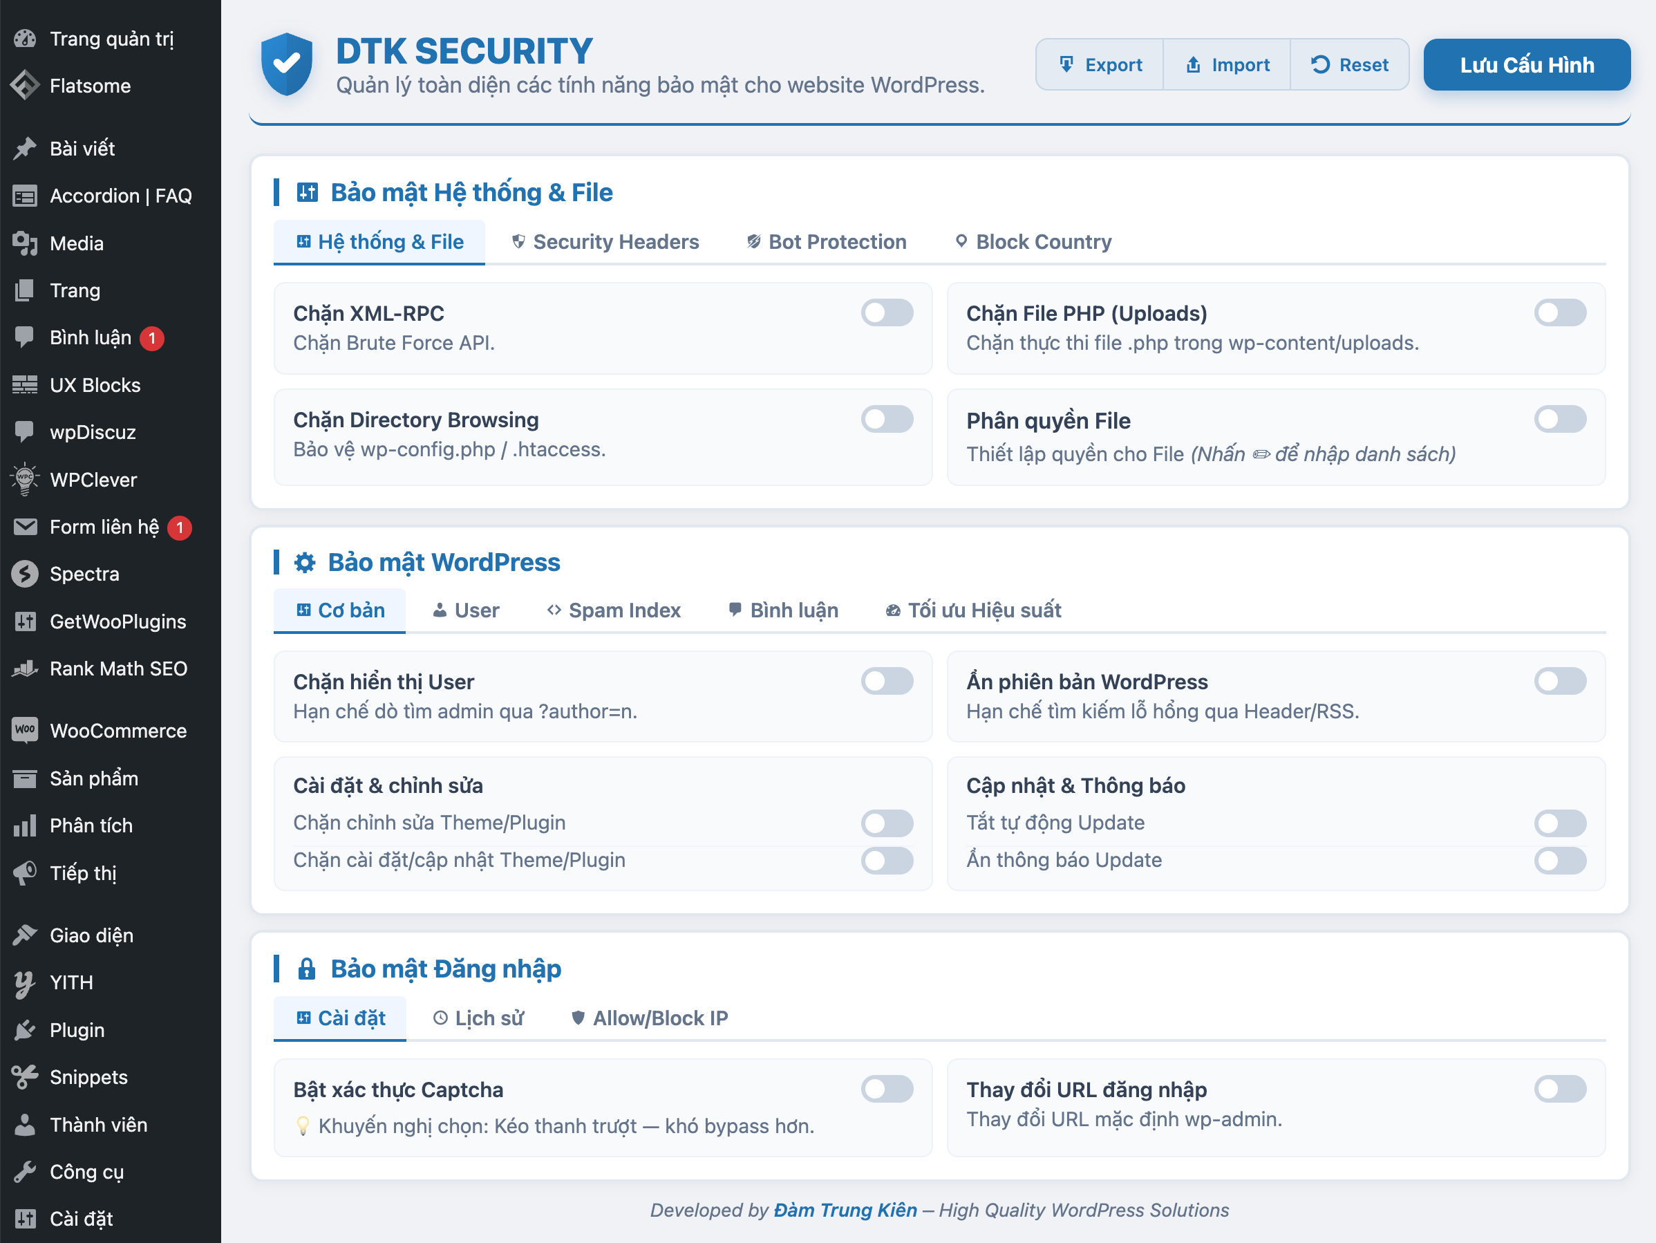Open the Bot Protection tab

click(x=826, y=241)
